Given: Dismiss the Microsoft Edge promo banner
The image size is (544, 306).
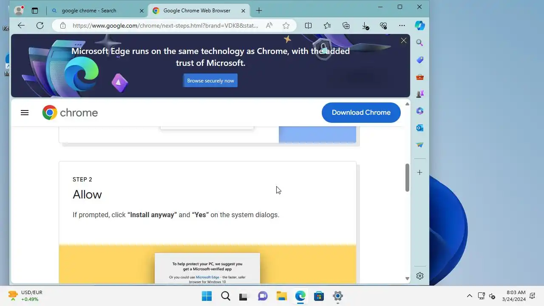Looking at the screenshot, I should click(404, 40).
